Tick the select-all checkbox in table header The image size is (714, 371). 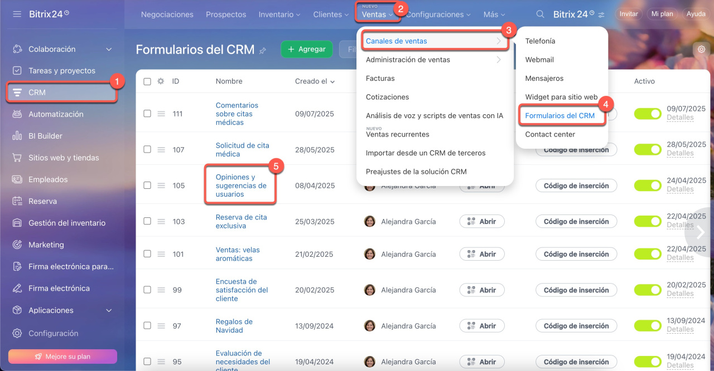pyautogui.click(x=147, y=81)
